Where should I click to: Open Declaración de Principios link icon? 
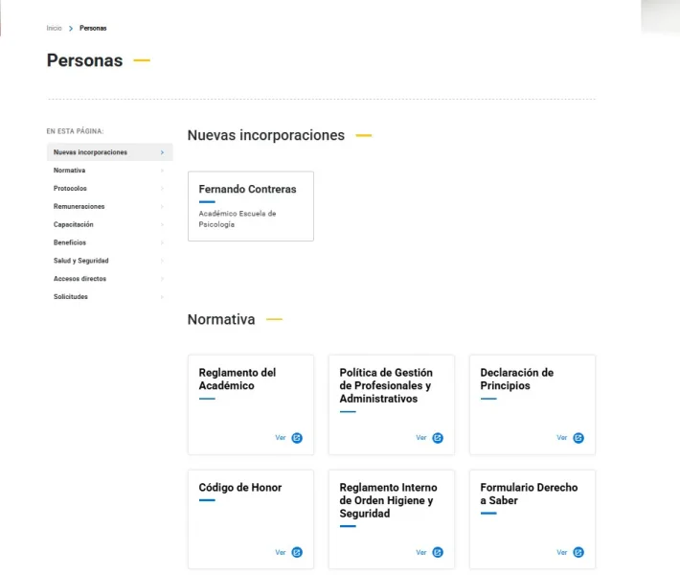[x=578, y=438]
